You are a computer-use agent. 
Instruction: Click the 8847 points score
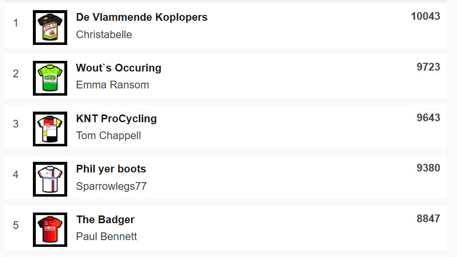click(x=428, y=218)
